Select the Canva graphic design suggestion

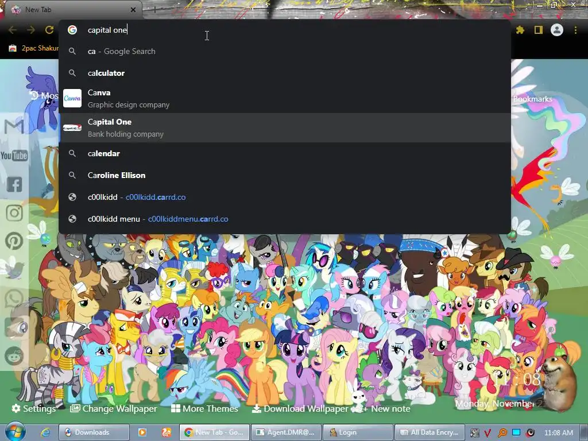[285, 98]
